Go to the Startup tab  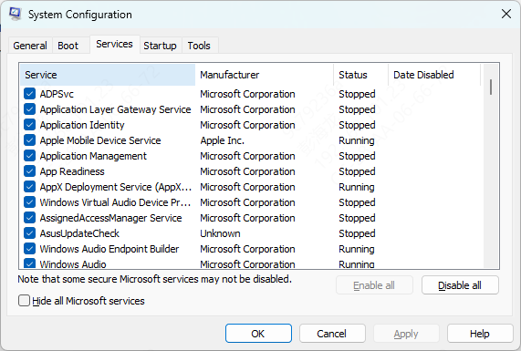coord(160,46)
